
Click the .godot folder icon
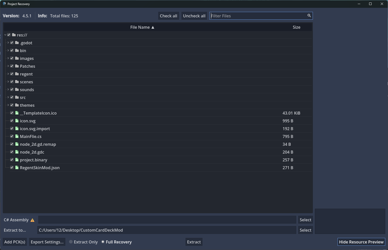tap(17, 43)
